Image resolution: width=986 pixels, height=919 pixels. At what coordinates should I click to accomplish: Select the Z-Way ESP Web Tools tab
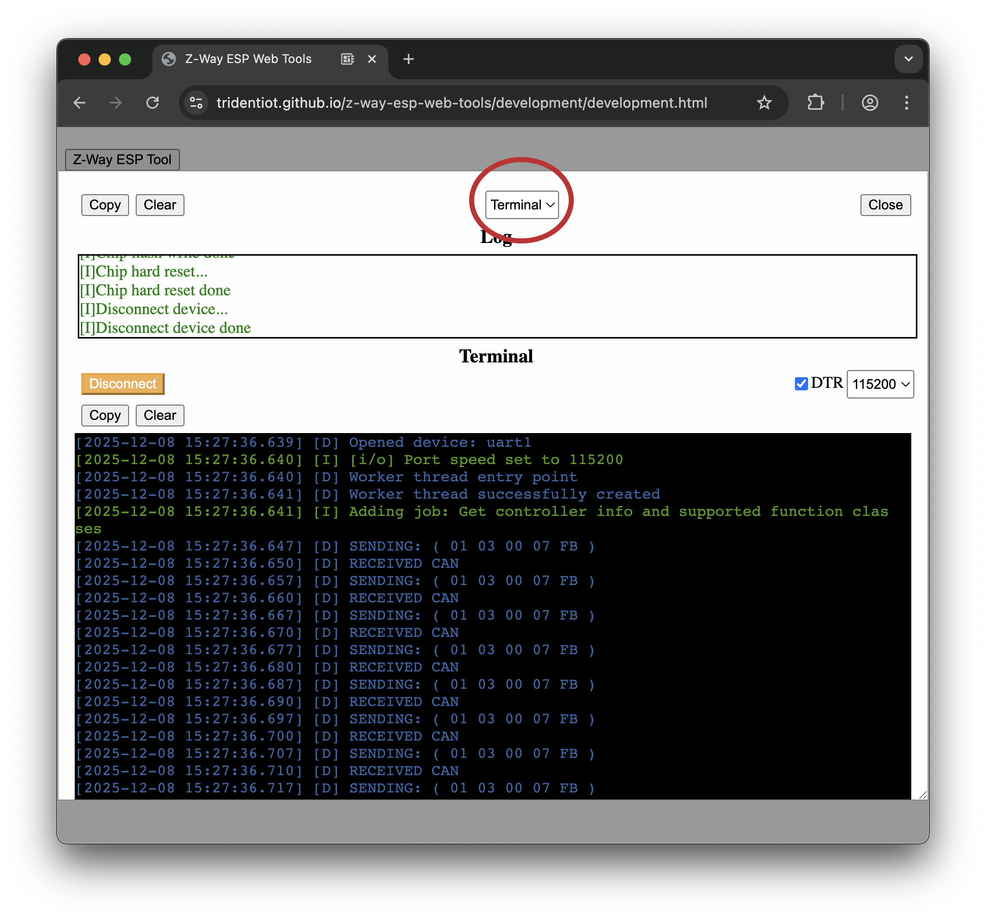(248, 59)
